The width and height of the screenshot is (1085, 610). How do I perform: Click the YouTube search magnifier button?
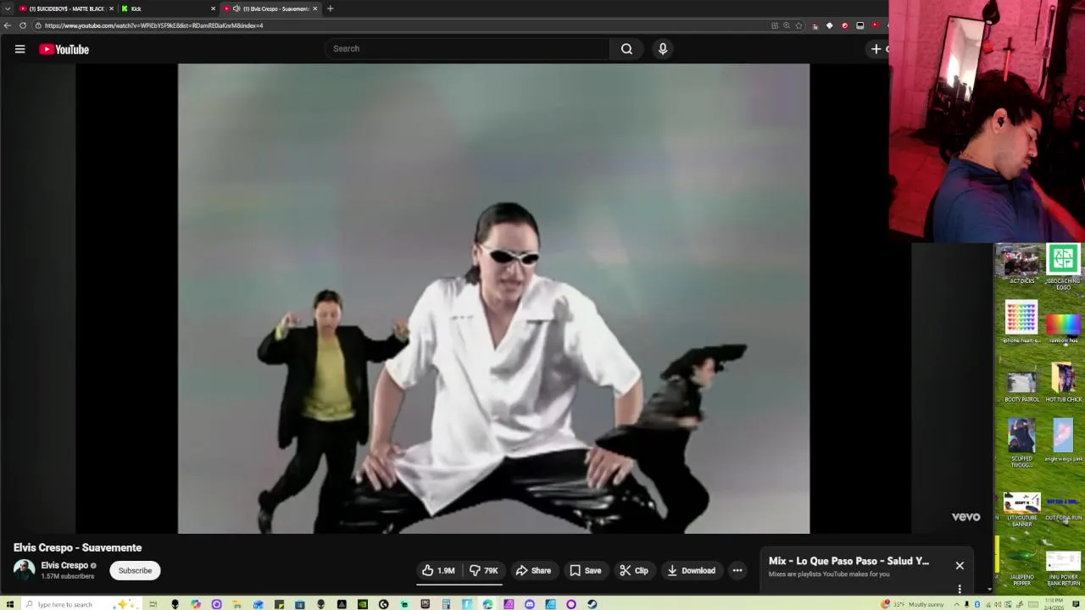pos(626,49)
